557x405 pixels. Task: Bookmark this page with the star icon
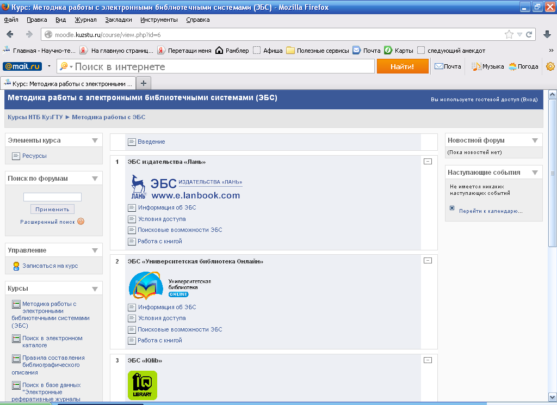click(x=509, y=34)
